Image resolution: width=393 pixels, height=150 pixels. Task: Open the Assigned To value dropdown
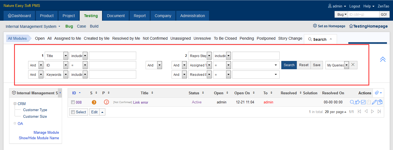pos(256,65)
